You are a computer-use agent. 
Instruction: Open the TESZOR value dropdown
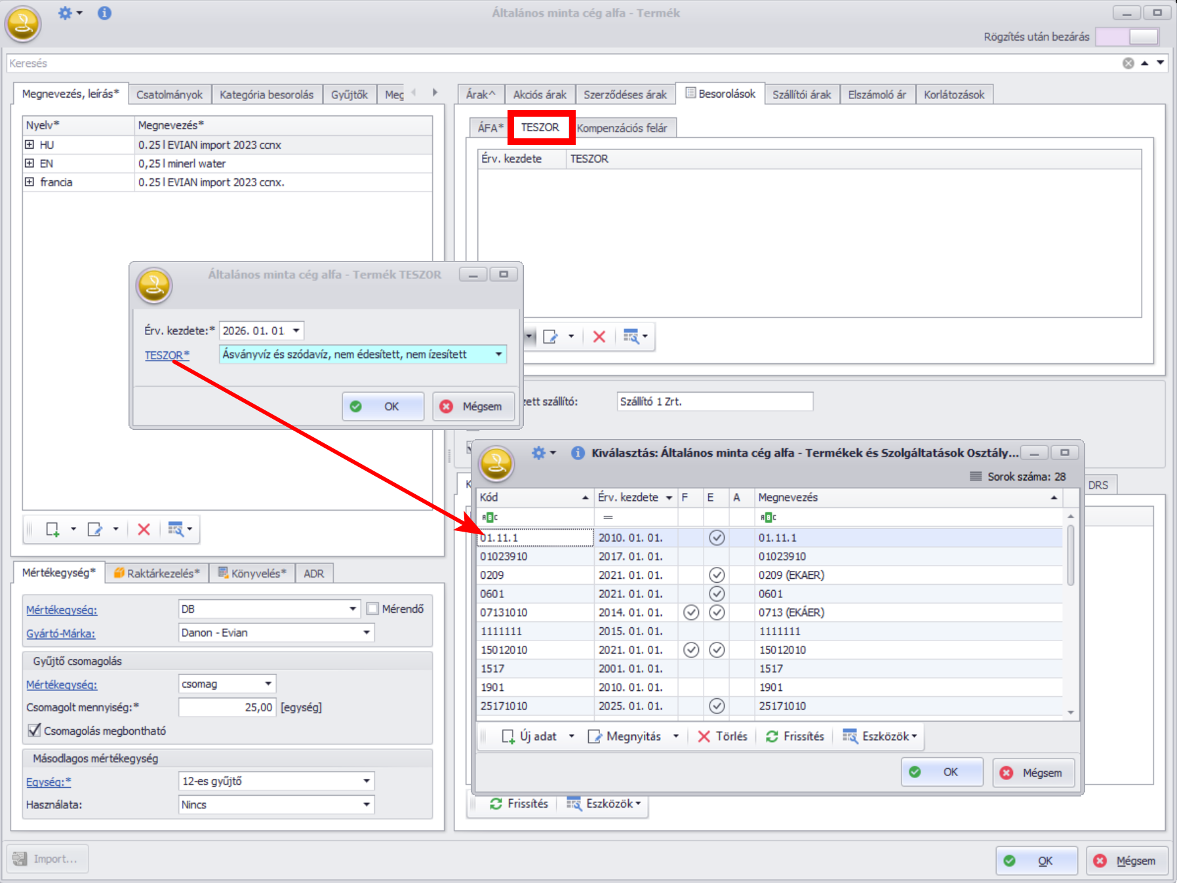(498, 355)
